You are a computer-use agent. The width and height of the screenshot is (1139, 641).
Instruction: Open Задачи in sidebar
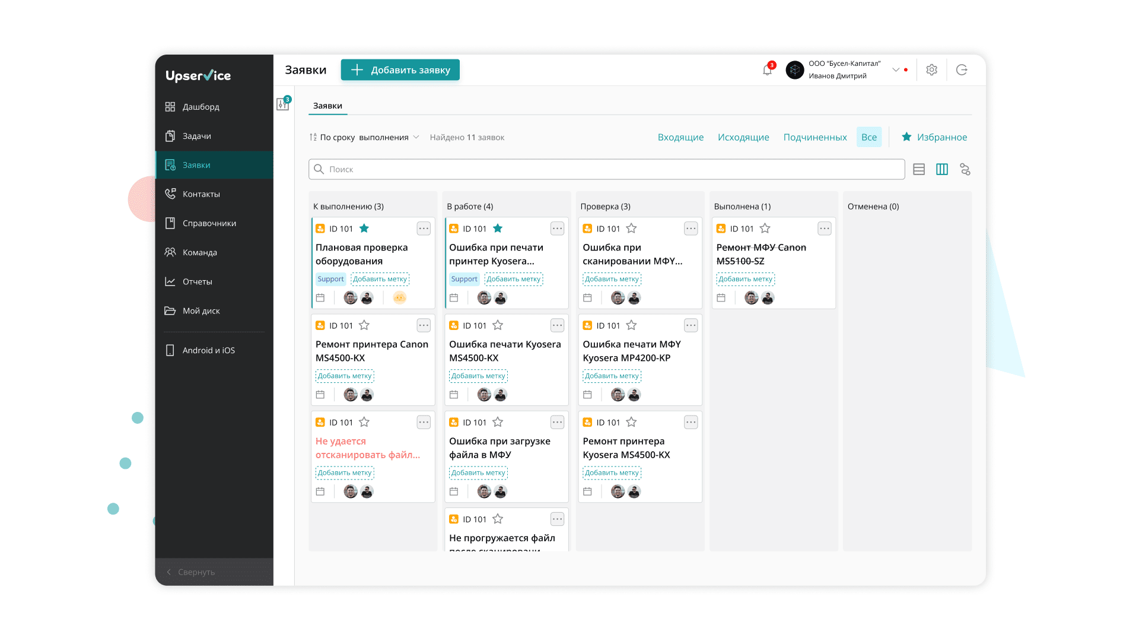[x=214, y=136]
